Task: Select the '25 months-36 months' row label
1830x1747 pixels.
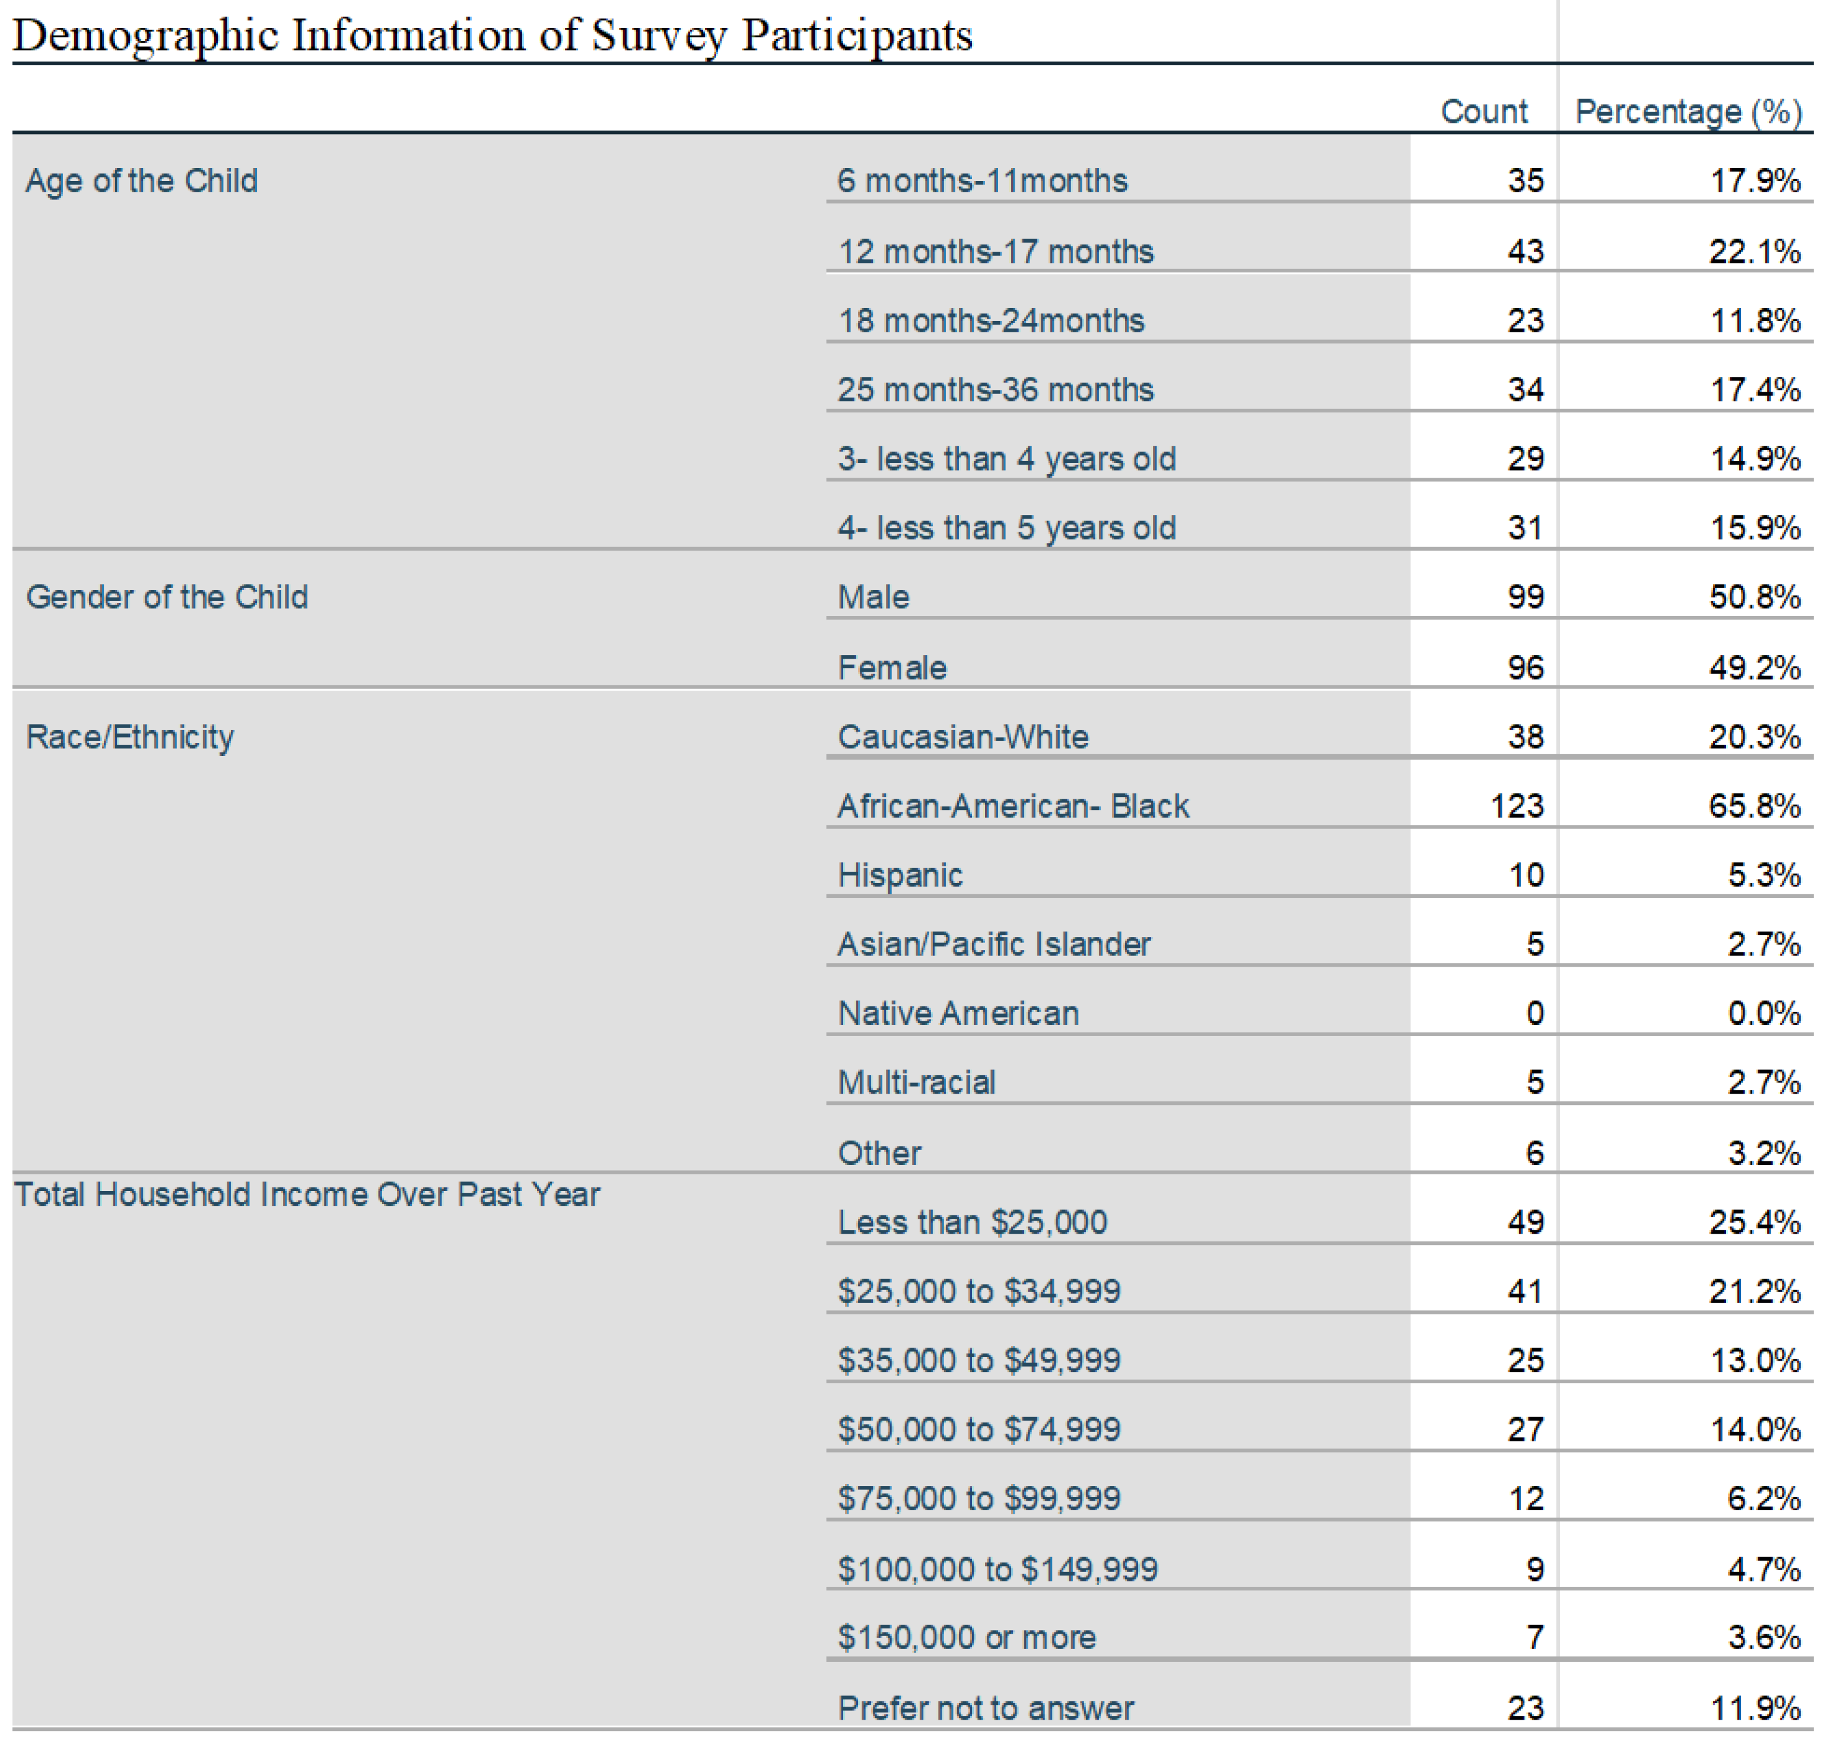Action: click(995, 389)
